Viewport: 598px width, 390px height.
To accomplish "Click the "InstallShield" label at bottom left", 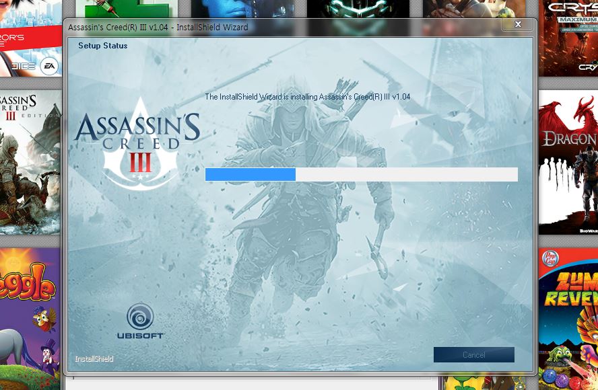I will (x=94, y=359).
